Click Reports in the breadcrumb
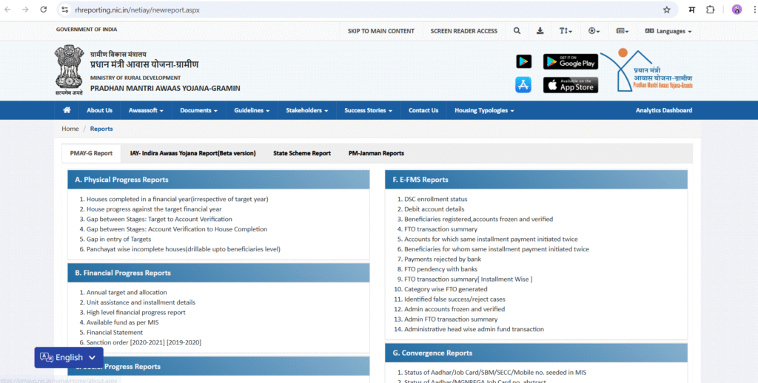The image size is (758, 383). click(101, 129)
